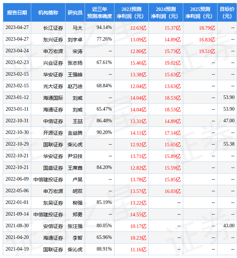
Task: Select the 2023-04-24 report date cell
Action: (17, 51)
